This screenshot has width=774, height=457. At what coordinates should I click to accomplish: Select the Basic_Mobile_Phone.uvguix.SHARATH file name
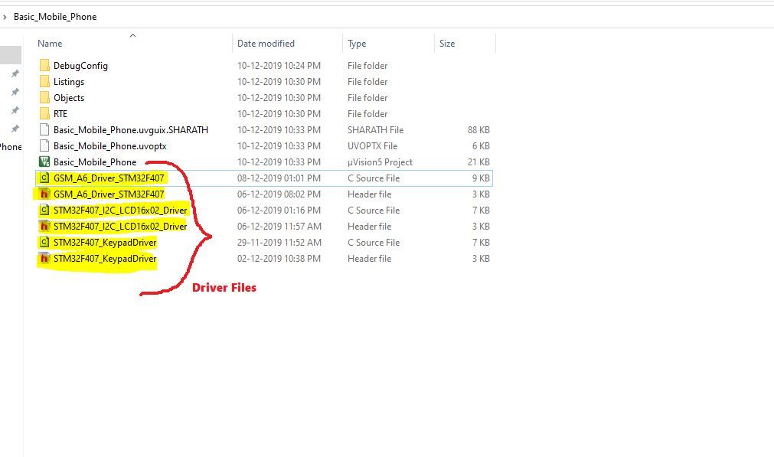pos(131,130)
